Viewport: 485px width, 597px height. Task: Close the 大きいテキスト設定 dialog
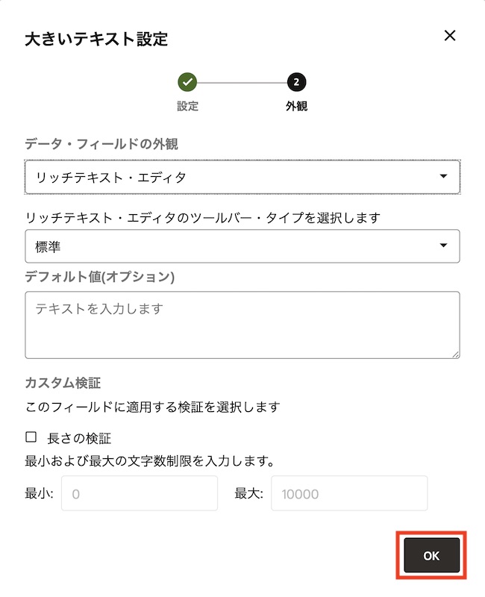[450, 35]
